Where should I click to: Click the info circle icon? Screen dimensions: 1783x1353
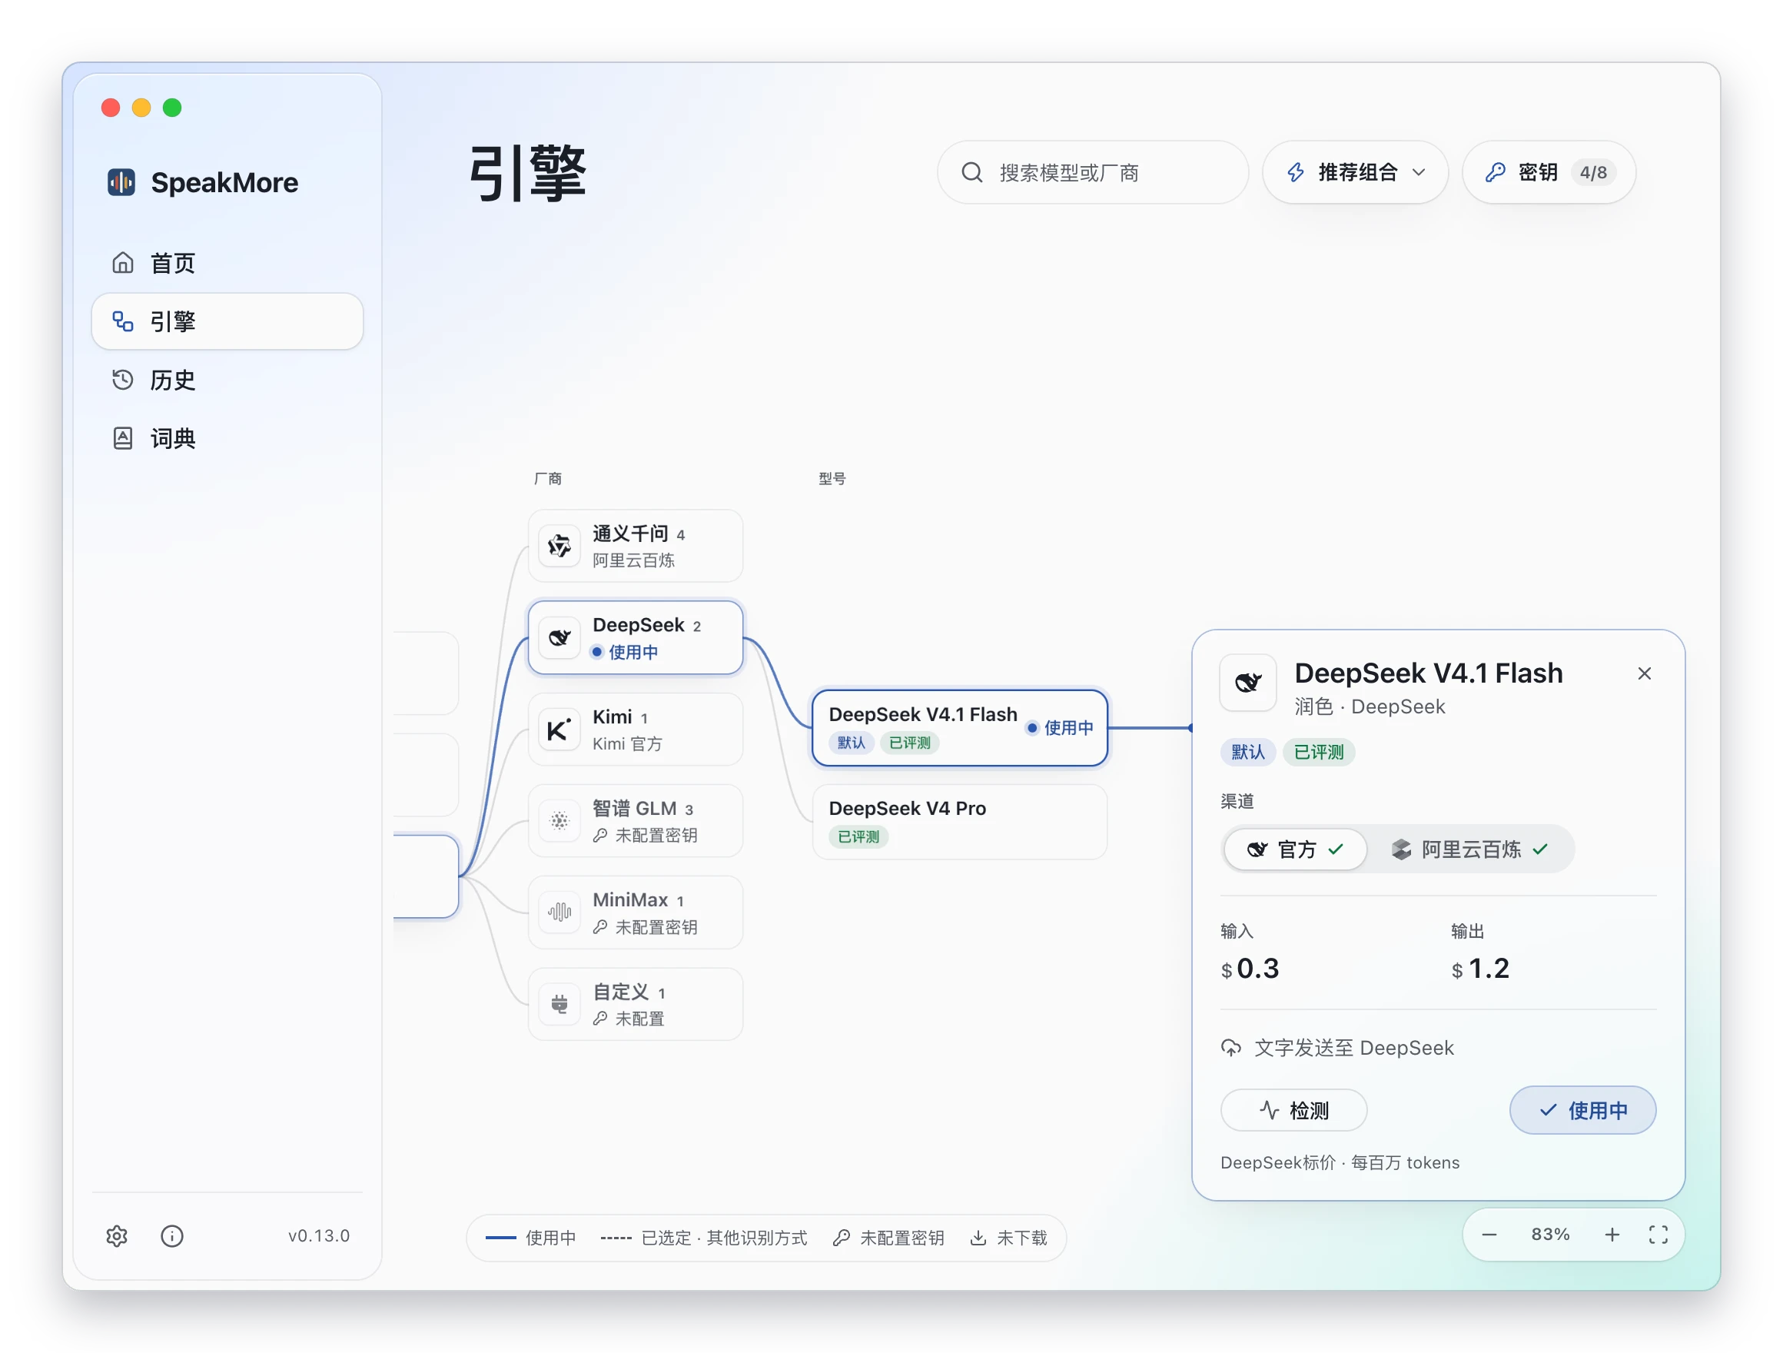pos(171,1236)
